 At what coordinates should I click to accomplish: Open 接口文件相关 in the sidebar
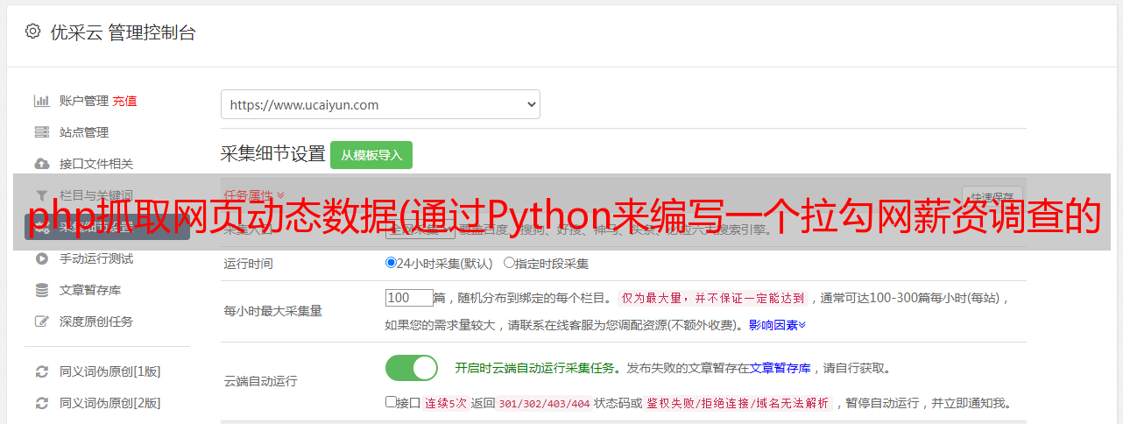(96, 164)
